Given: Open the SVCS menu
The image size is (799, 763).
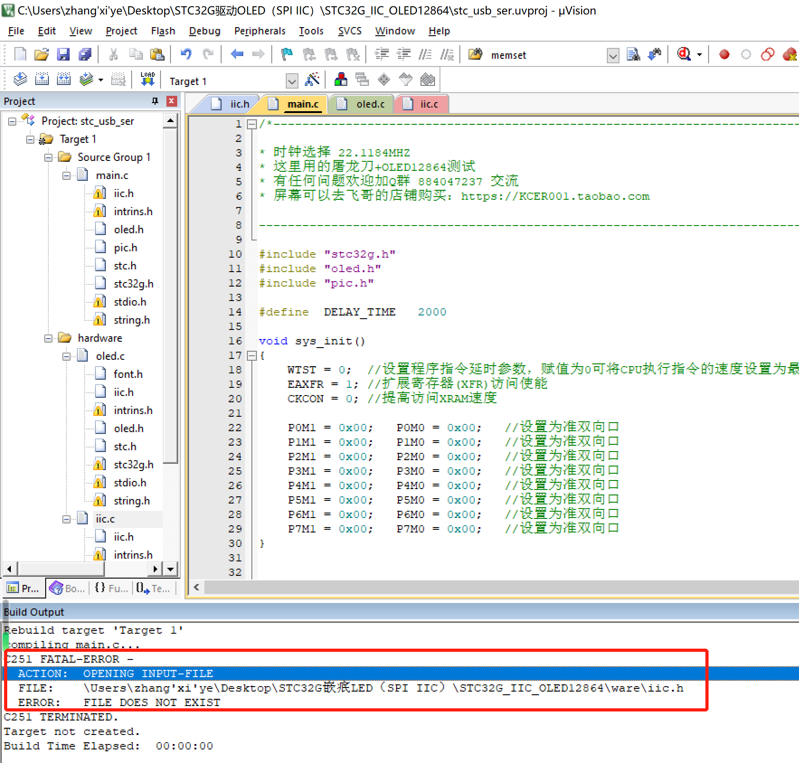Looking at the screenshot, I should [350, 31].
